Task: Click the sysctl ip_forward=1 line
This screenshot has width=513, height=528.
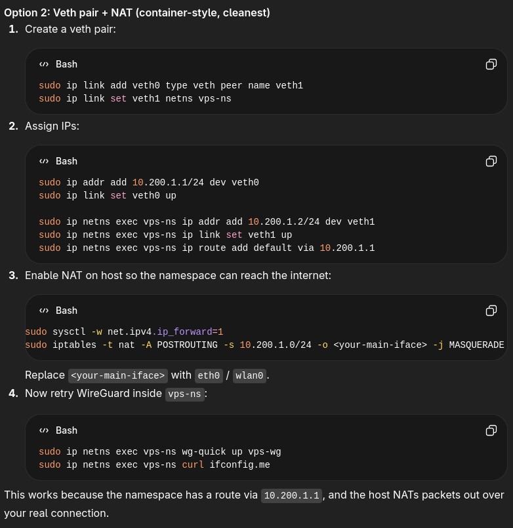Action: point(124,332)
